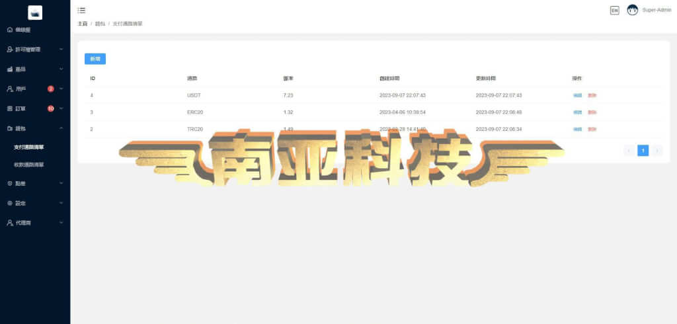This screenshot has width=677, height=324.
Task: Click the updated time 2023-09-07 22:06:48
Action: coord(498,112)
